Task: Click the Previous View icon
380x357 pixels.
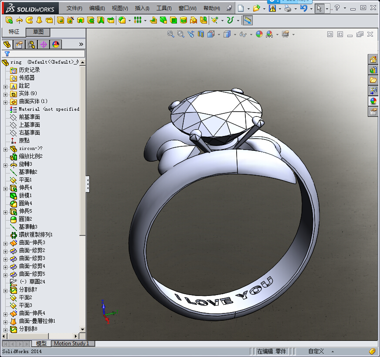Action: pos(191,34)
